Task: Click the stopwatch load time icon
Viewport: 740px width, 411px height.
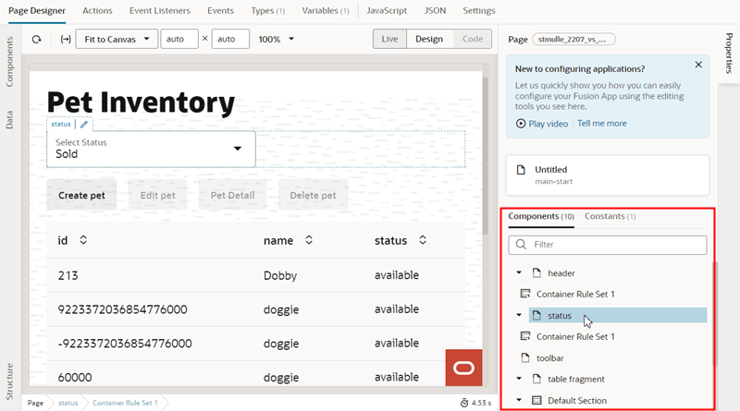Action: click(464, 403)
